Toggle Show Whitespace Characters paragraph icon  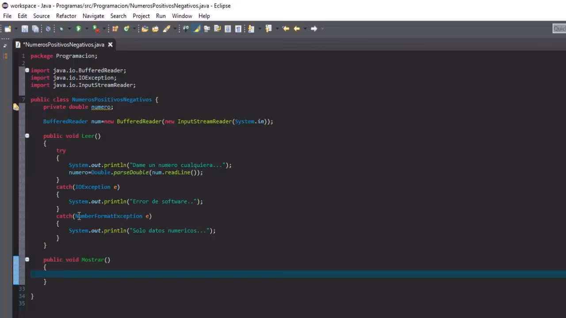238,29
